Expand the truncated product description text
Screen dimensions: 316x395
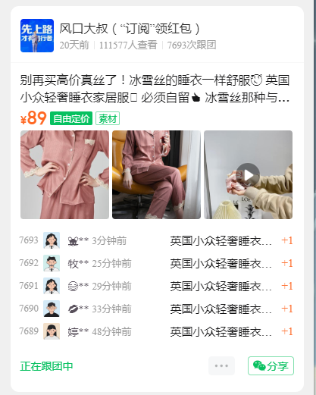click(x=155, y=89)
